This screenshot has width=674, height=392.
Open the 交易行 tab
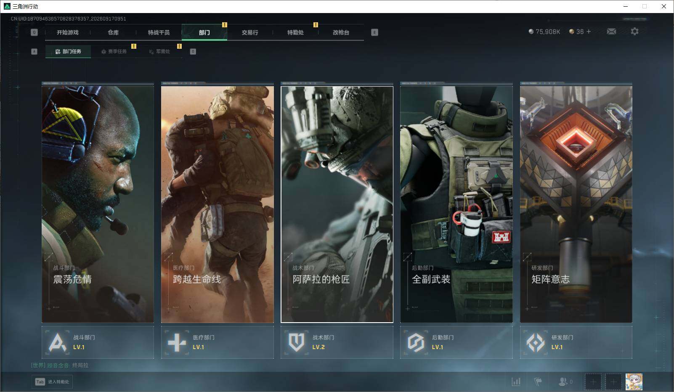coord(250,32)
